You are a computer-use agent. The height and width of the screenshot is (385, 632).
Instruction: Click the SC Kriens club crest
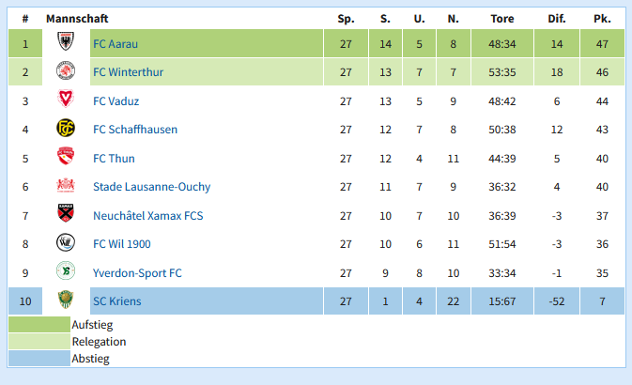66,300
